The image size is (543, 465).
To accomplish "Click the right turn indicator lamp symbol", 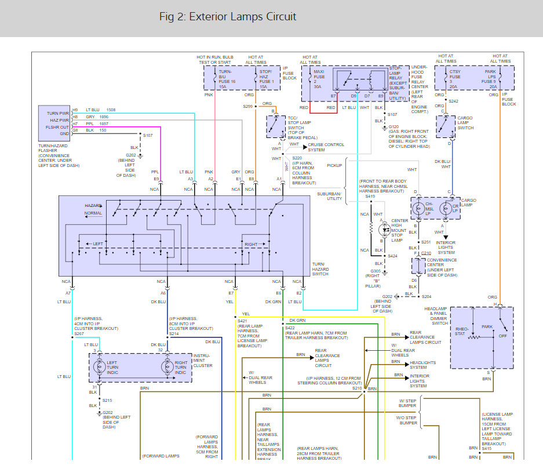I will pos(167,366).
